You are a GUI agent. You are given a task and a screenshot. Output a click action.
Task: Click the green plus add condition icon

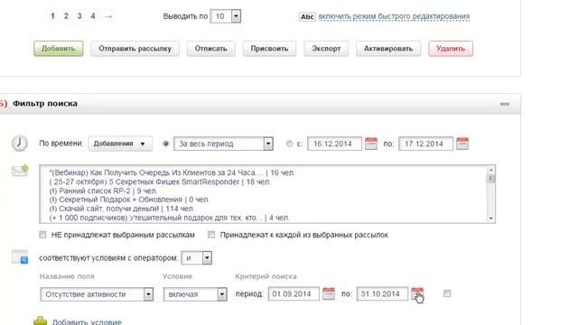click(40, 321)
